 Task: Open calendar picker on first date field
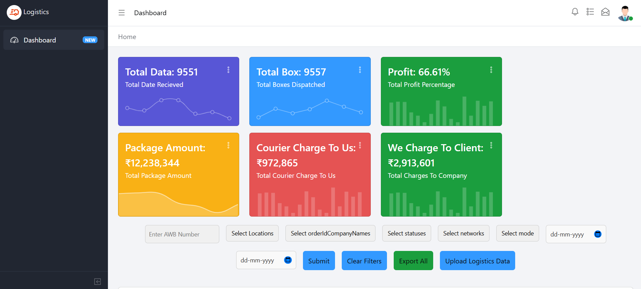[x=597, y=234]
